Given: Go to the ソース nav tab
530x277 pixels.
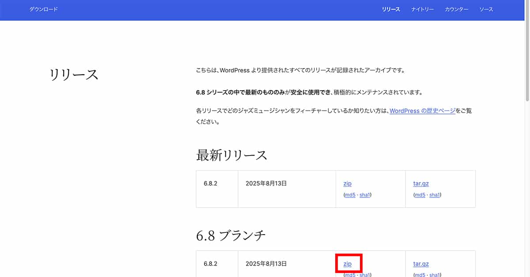Looking at the screenshot, I should coord(486,9).
